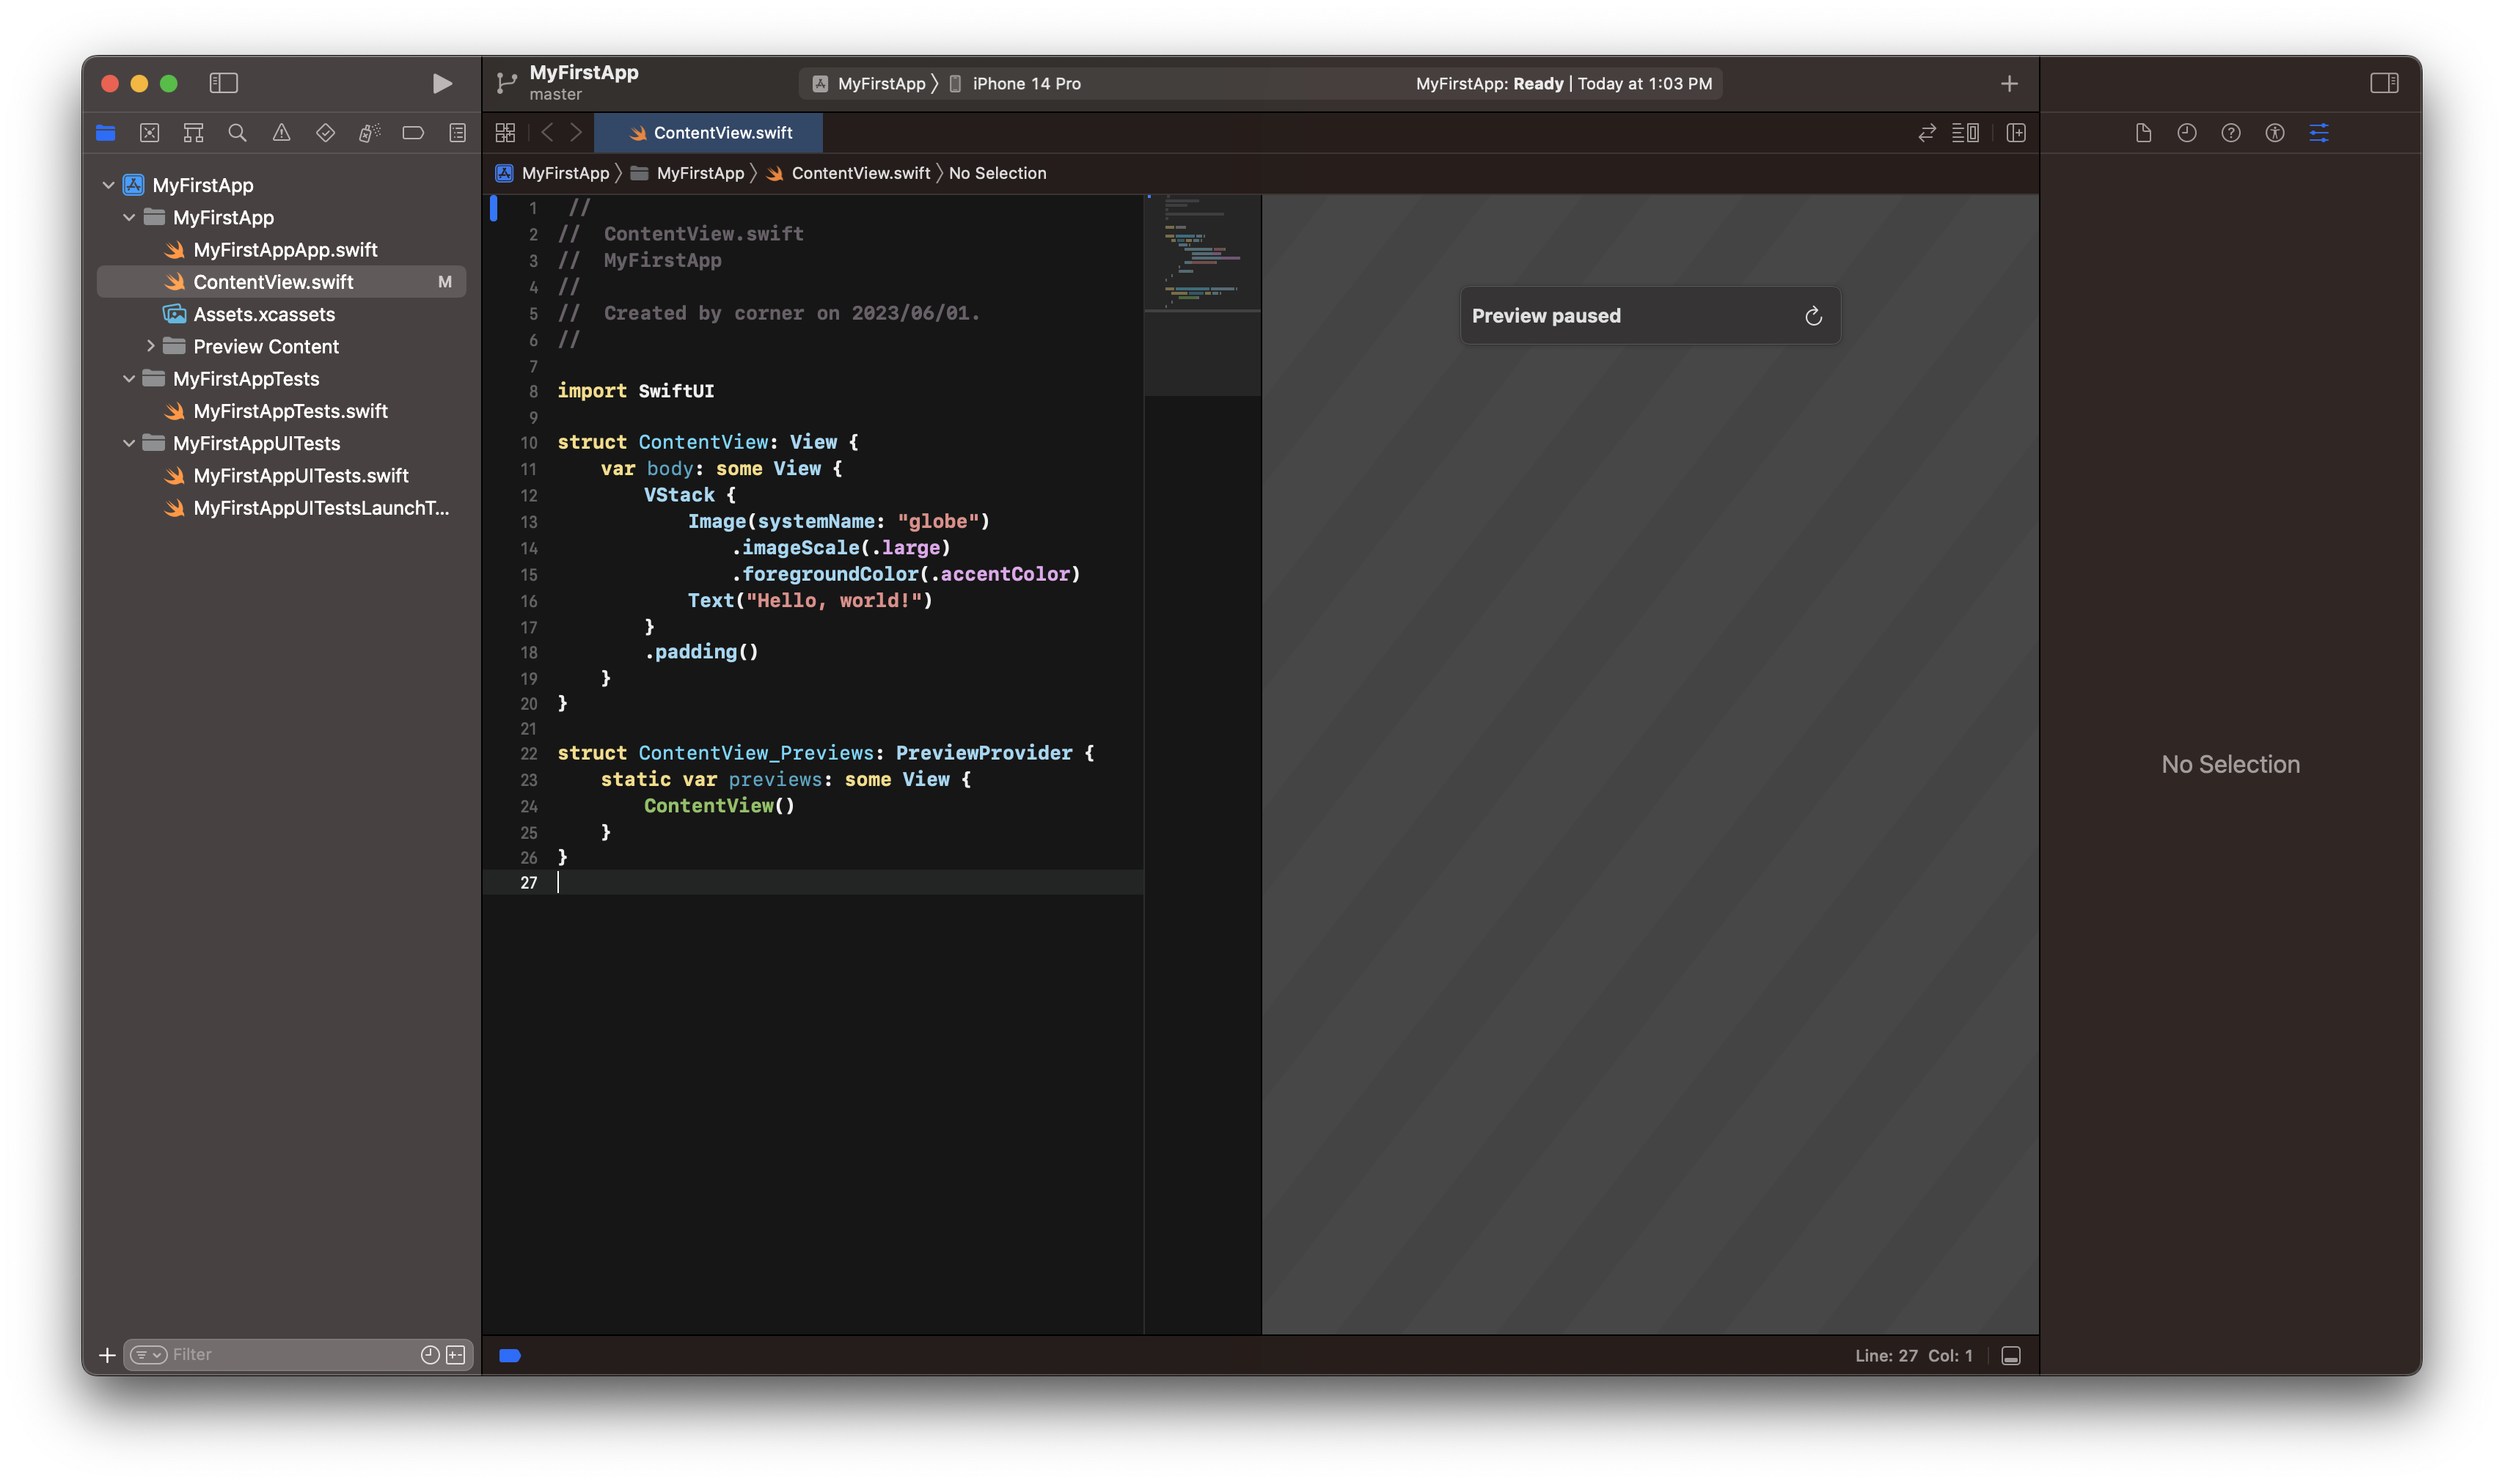Open the related items grid icon
The height and width of the screenshot is (1484, 2504).
505,133
